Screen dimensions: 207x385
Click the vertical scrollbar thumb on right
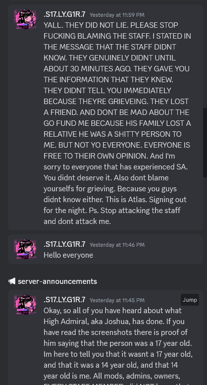(x=205, y=142)
